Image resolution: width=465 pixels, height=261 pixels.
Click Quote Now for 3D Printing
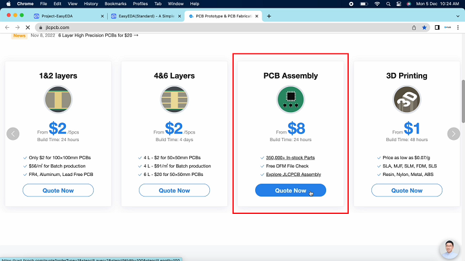[x=407, y=190]
